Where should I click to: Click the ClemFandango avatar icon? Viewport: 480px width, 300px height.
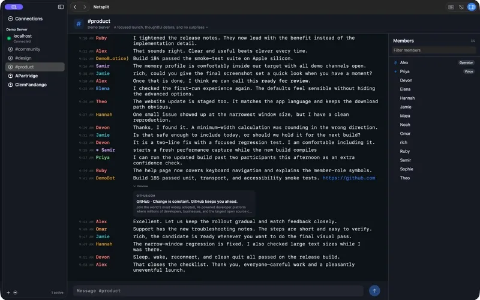pyautogui.click(x=10, y=85)
